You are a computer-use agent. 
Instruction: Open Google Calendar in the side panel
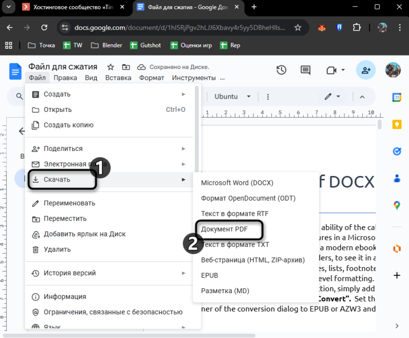pyautogui.click(x=397, y=97)
